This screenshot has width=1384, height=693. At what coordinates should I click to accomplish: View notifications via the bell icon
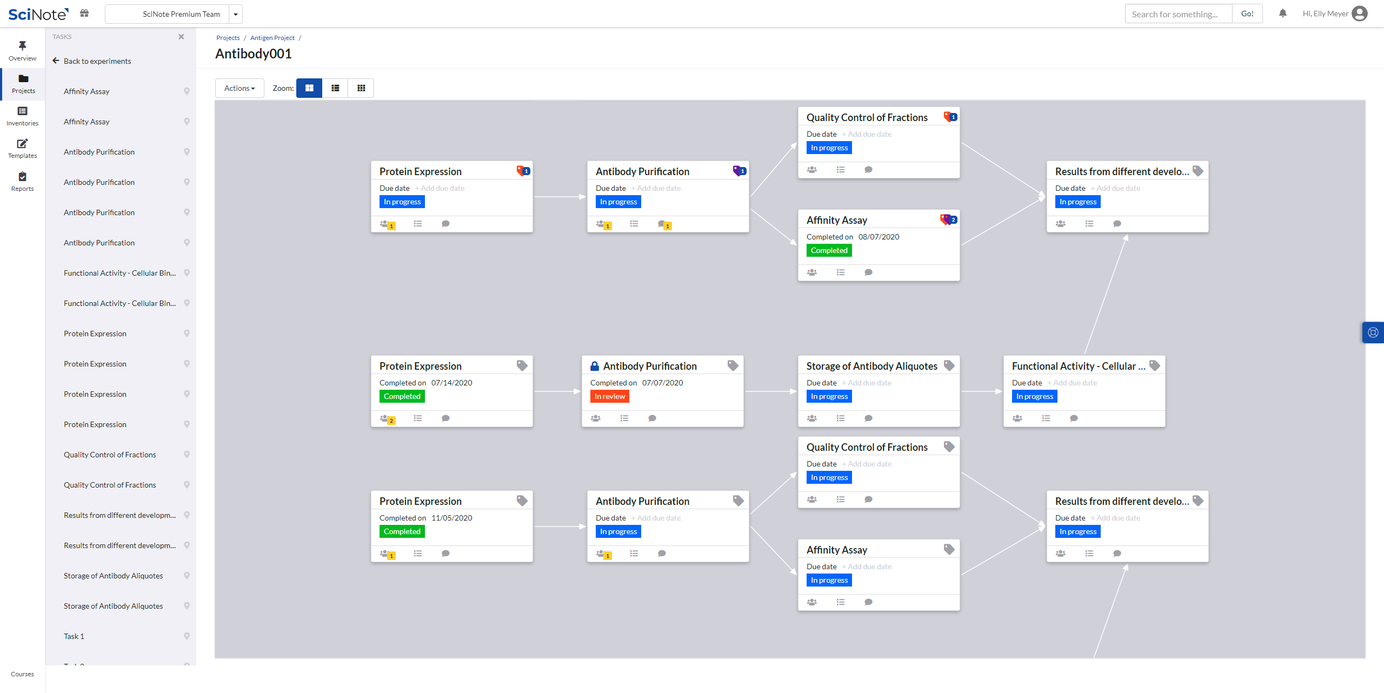point(1282,13)
